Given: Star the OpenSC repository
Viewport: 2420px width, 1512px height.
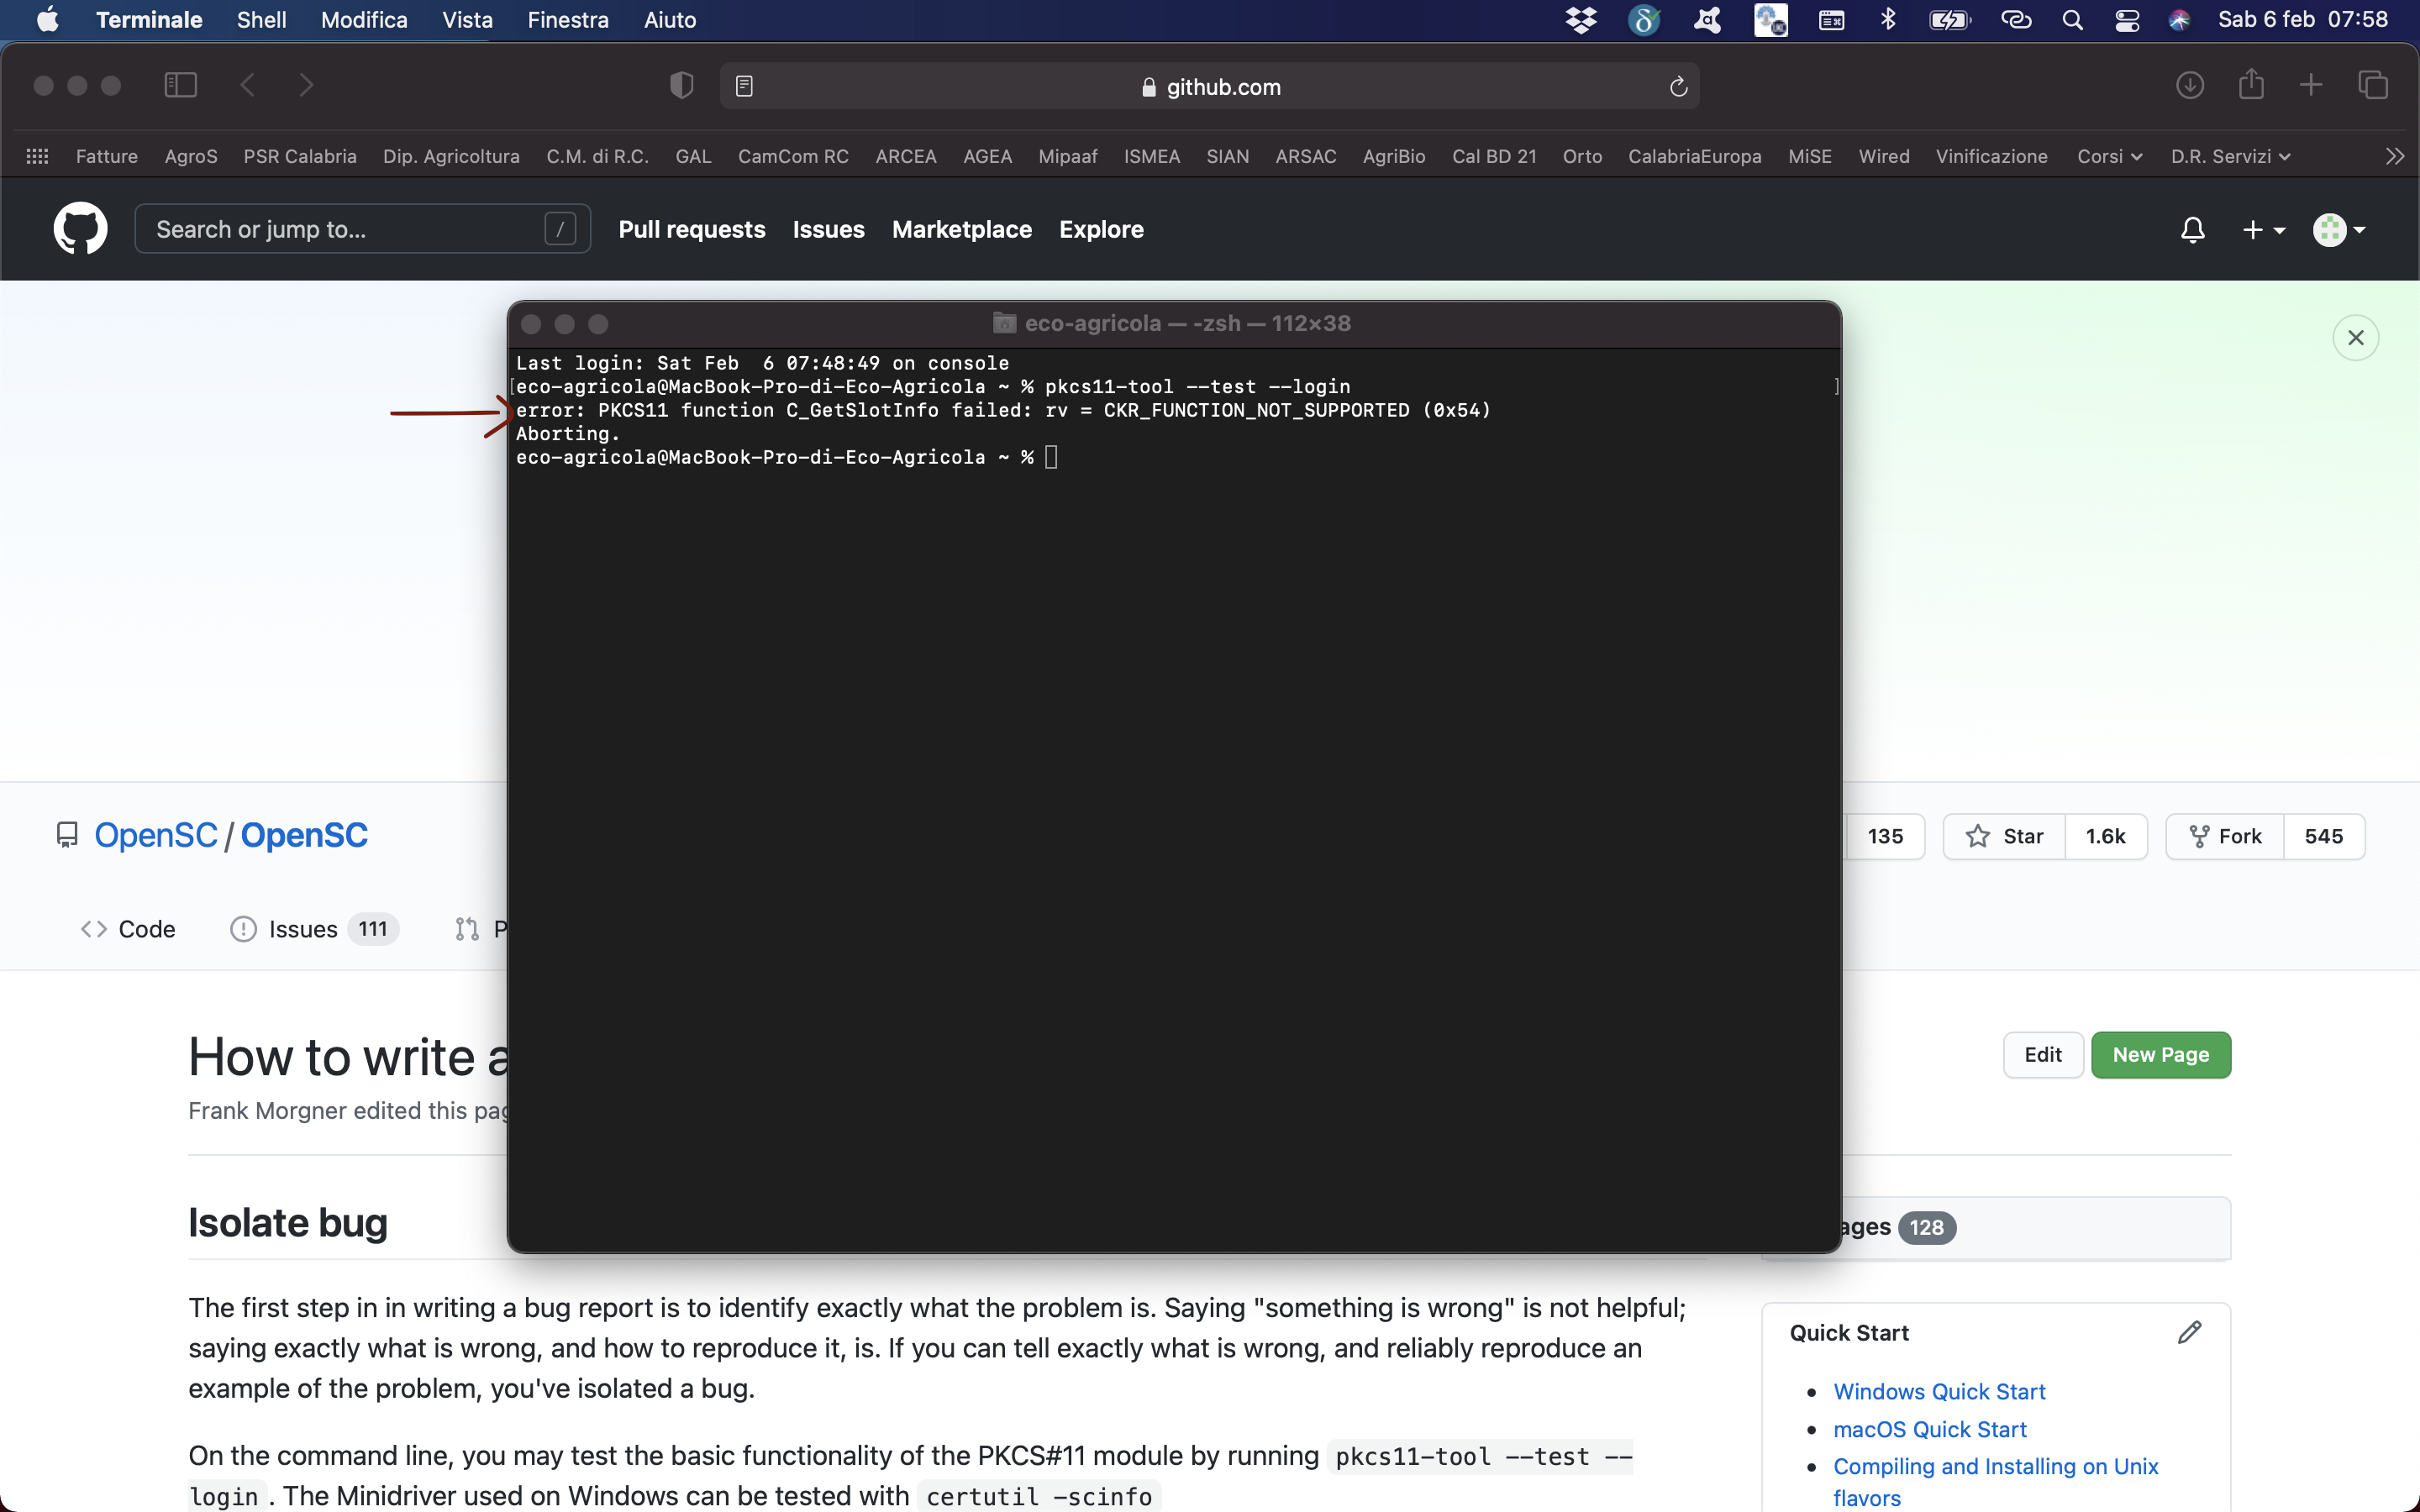Looking at the screenshot, I should coord(2003,836).
